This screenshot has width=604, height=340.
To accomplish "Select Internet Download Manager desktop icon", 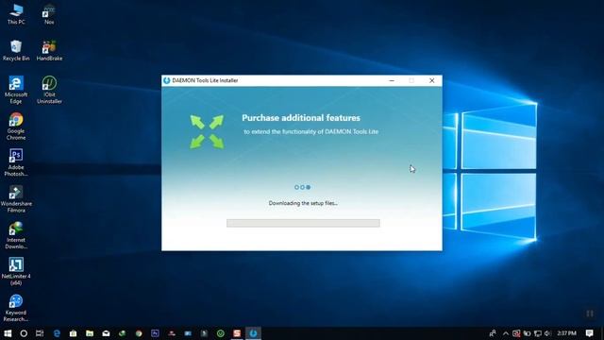I will point(16,235).
